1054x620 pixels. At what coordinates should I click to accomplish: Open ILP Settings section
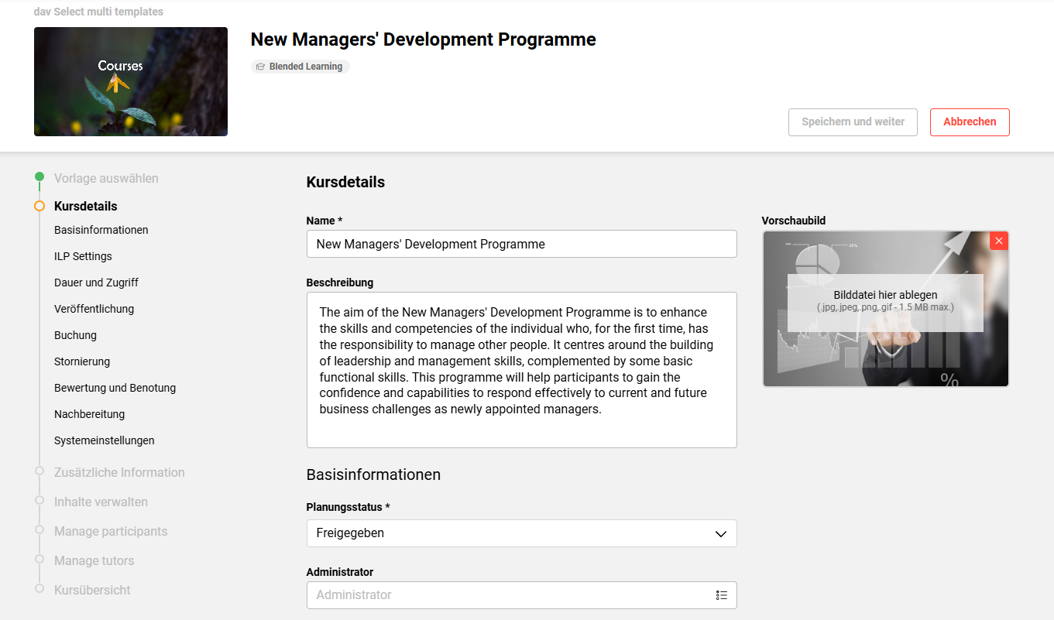click(x=83, y=256)
